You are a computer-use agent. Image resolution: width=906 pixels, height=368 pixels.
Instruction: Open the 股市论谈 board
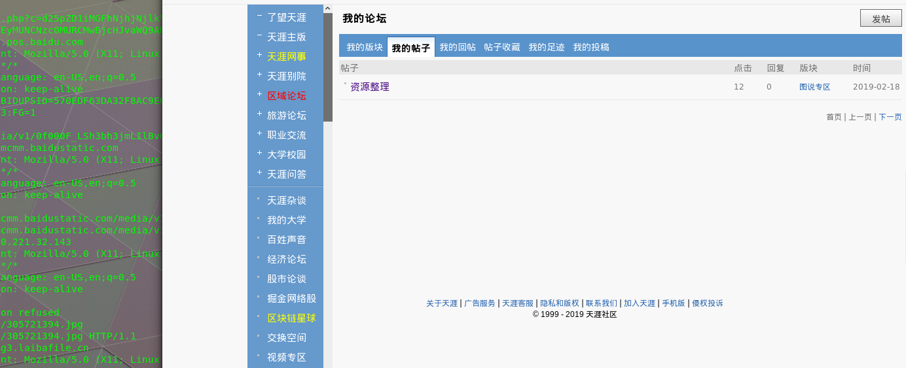click(287, 279)
